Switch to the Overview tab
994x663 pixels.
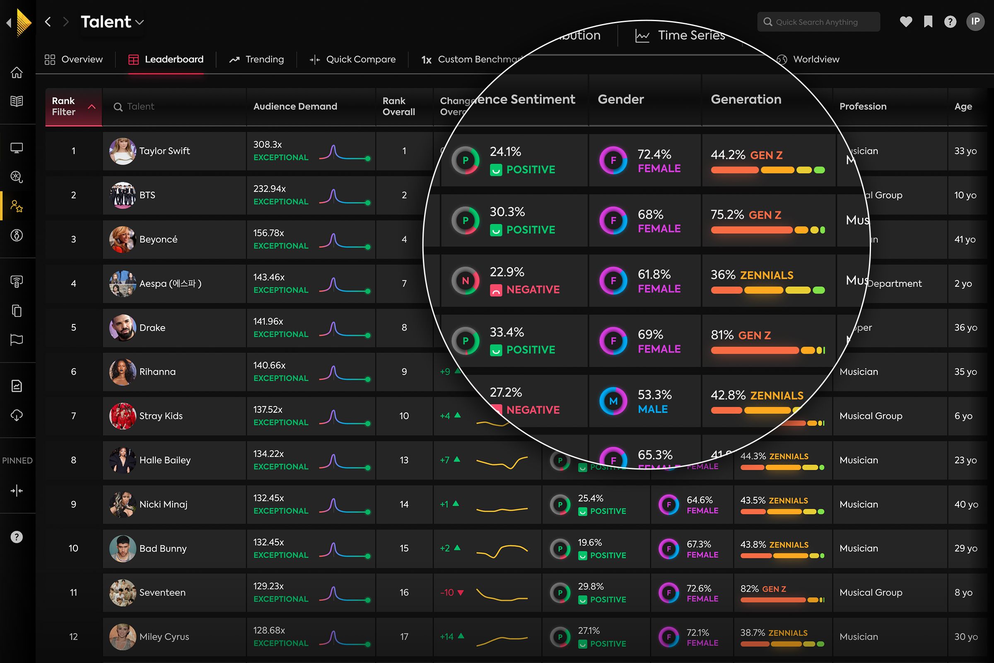(x=74, y=59)
